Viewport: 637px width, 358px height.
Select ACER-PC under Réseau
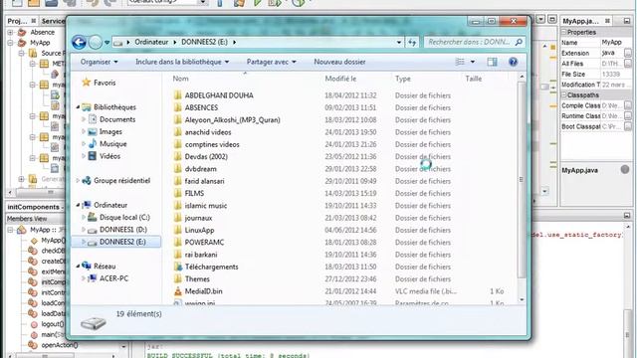pyautogui.click(x=113, y=278)
